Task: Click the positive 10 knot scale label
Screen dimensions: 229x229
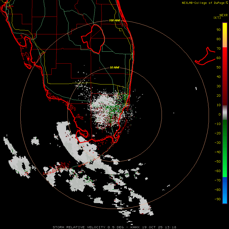Action: pyautogui.click(x=219, y=105)
